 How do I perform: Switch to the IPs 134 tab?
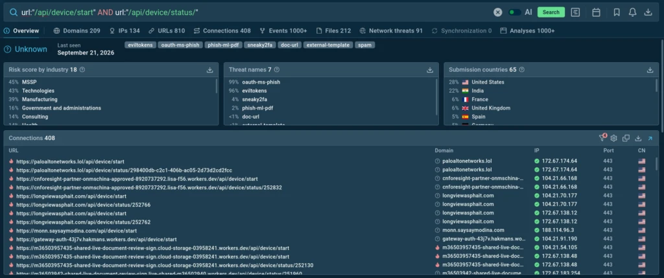tap(124, 31)
